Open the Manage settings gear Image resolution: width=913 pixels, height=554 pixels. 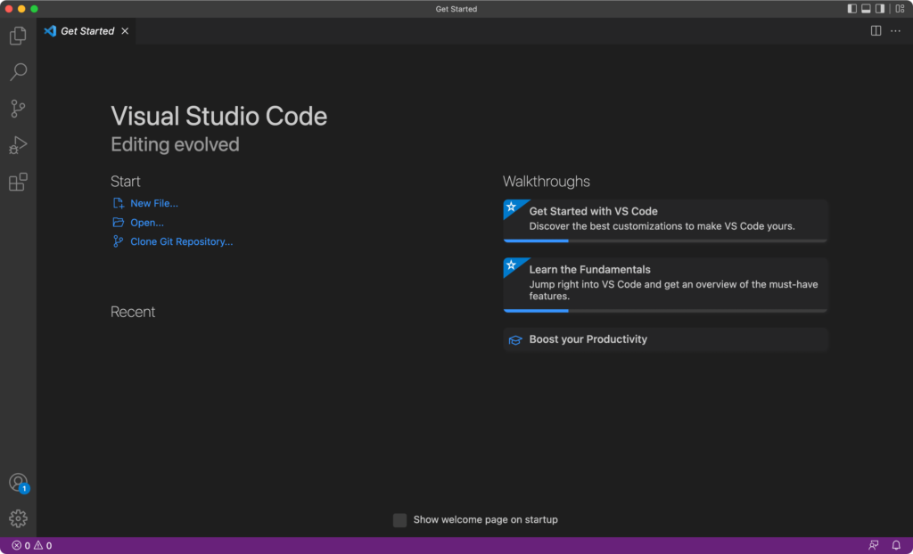pos(18,517)
